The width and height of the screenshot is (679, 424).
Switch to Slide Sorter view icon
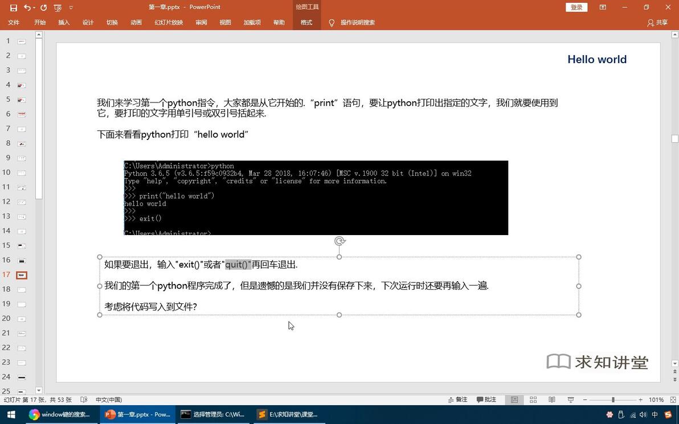point(533,400)
